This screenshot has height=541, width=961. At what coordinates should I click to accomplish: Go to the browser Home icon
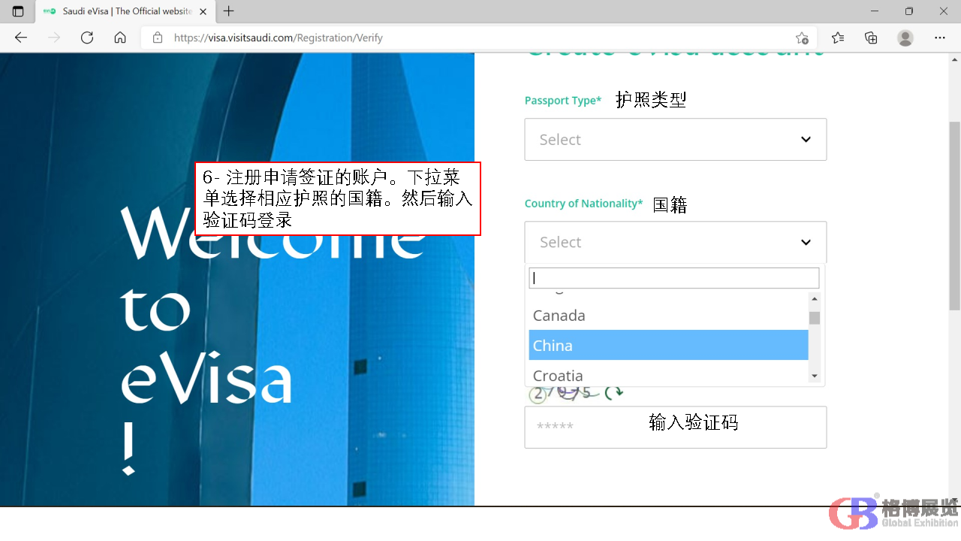(120, 38)
